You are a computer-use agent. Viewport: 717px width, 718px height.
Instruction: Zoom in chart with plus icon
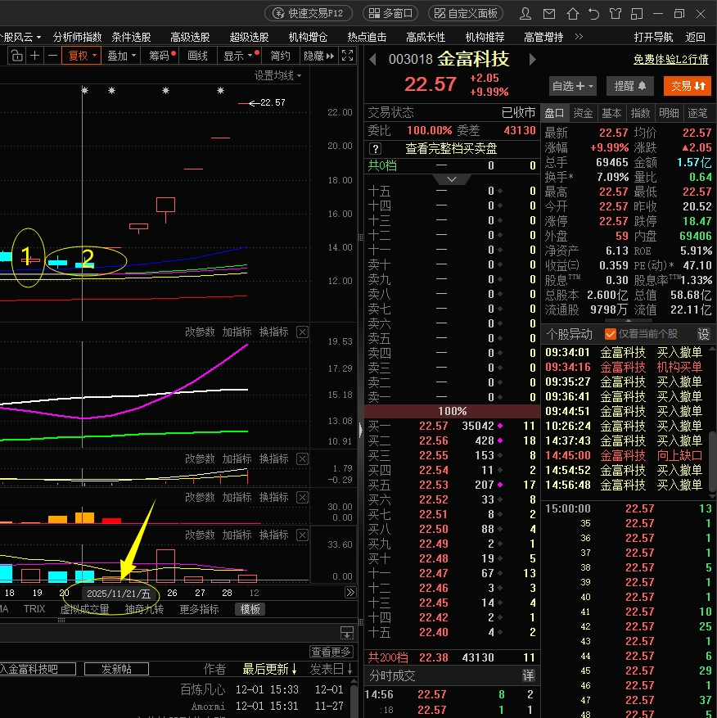pos(34,56)
